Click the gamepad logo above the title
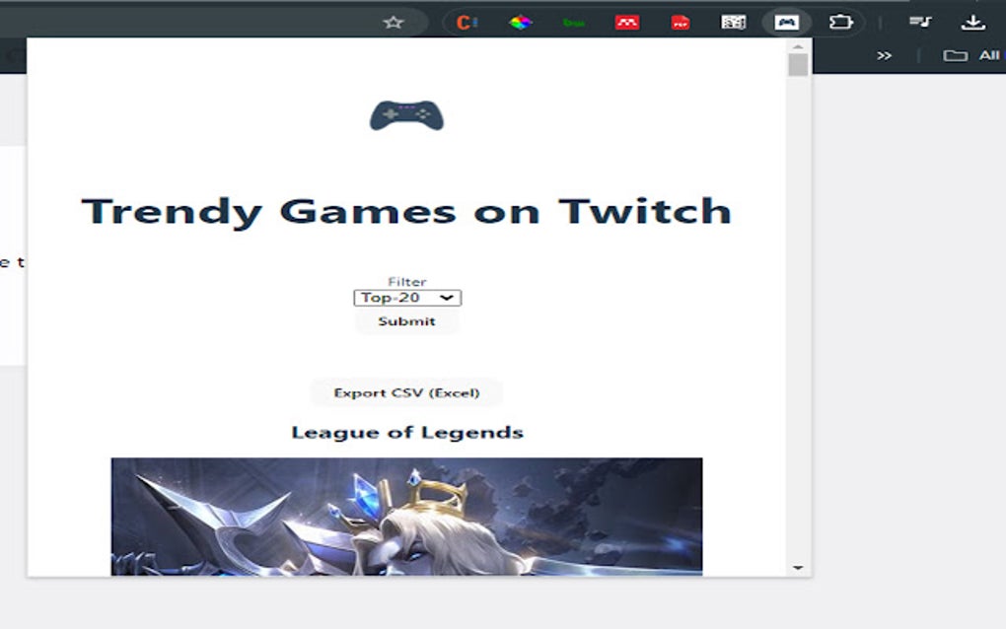Screen dimensions: 1006x629 [x=405, y=113]
